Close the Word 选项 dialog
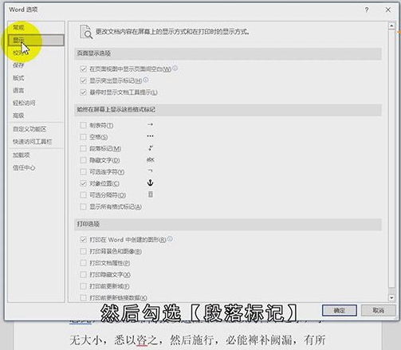 (x=388, y=10)
